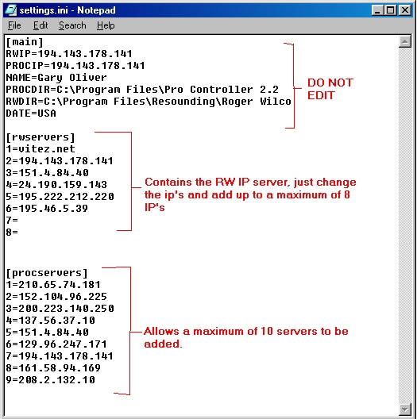Screen dimensions: 417x419
Task: Place cursor after the empty 7= line
Action: (19, 220)
